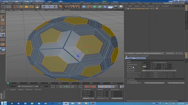Switch to Опции tab in Attribute manager
The height and width of the screenshot is (105, 188).
coord(130,58)
